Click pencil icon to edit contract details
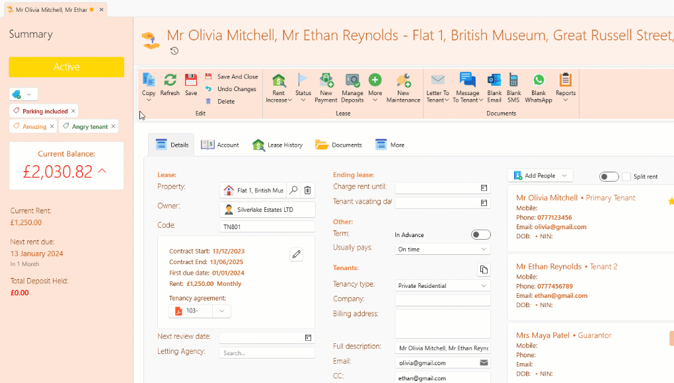The width and height of the screenshot is (674, 383). [x=297, y=254]
